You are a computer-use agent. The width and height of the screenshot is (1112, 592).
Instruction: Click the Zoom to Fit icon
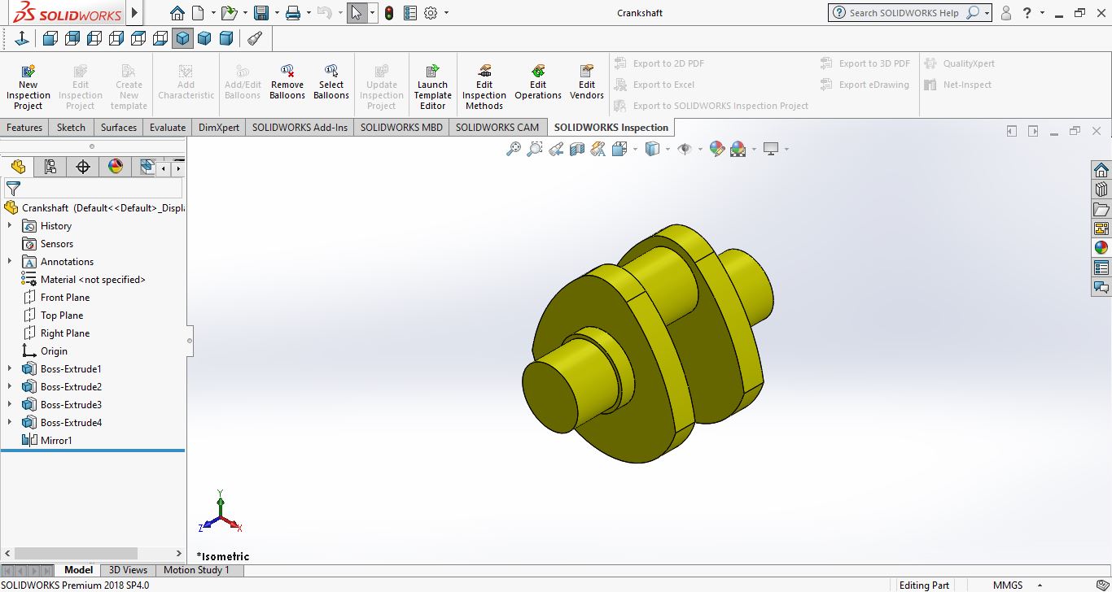pos(513,149)
